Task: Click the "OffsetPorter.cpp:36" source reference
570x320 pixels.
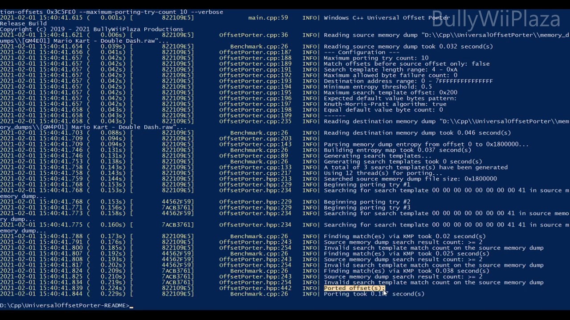Action: [253, 35]
